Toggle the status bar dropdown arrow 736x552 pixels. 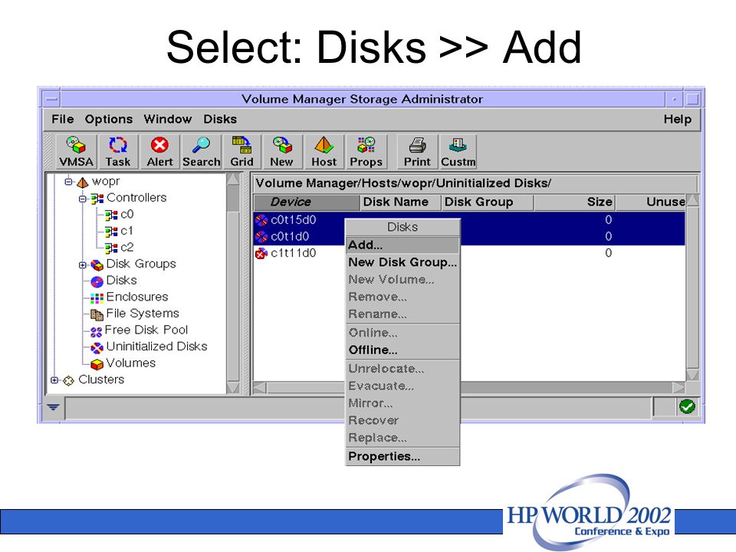pyautogui.click(x=53, y=407)
